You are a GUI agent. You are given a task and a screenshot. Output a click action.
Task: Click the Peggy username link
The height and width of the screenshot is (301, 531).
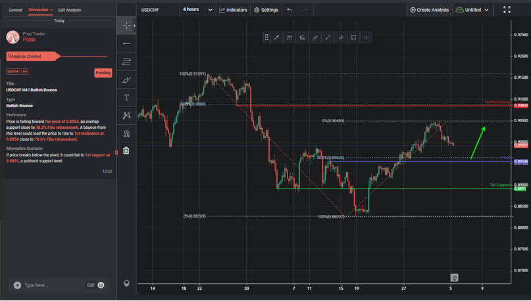point(29,39)
